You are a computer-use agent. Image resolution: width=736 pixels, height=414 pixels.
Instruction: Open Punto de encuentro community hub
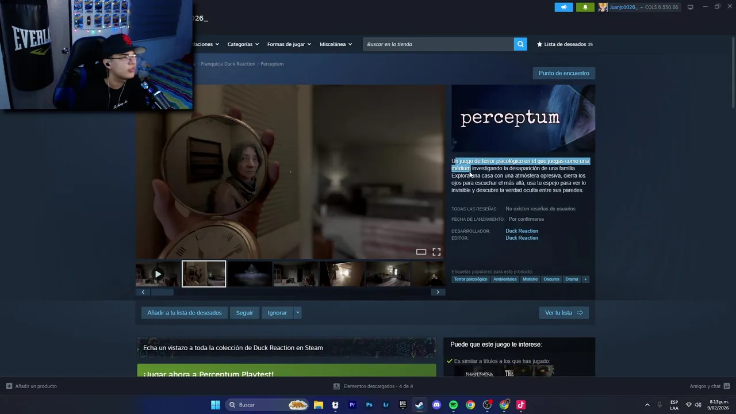click(563, 73)
